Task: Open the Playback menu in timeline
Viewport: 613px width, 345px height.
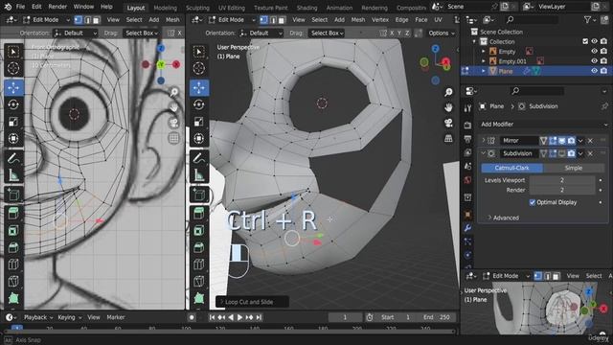Action: [37, 317]
